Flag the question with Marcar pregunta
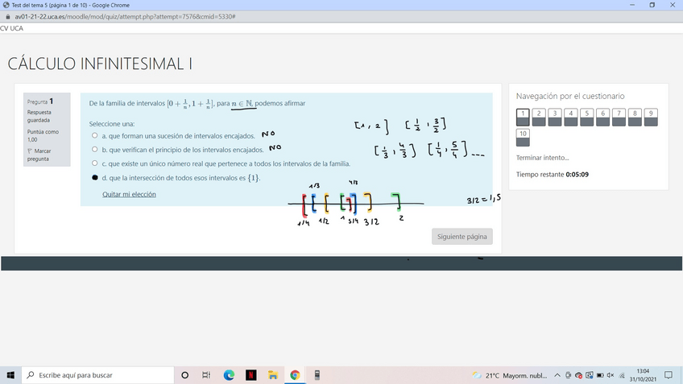This screenshot has width=683, height=384. pos(39,155)
